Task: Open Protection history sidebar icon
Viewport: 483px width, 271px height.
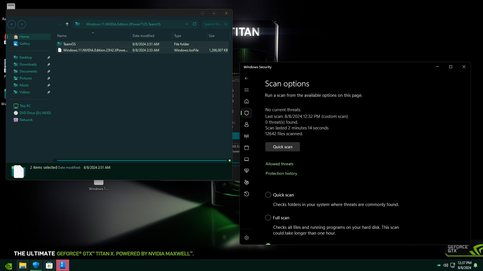Action: (247, 194)
